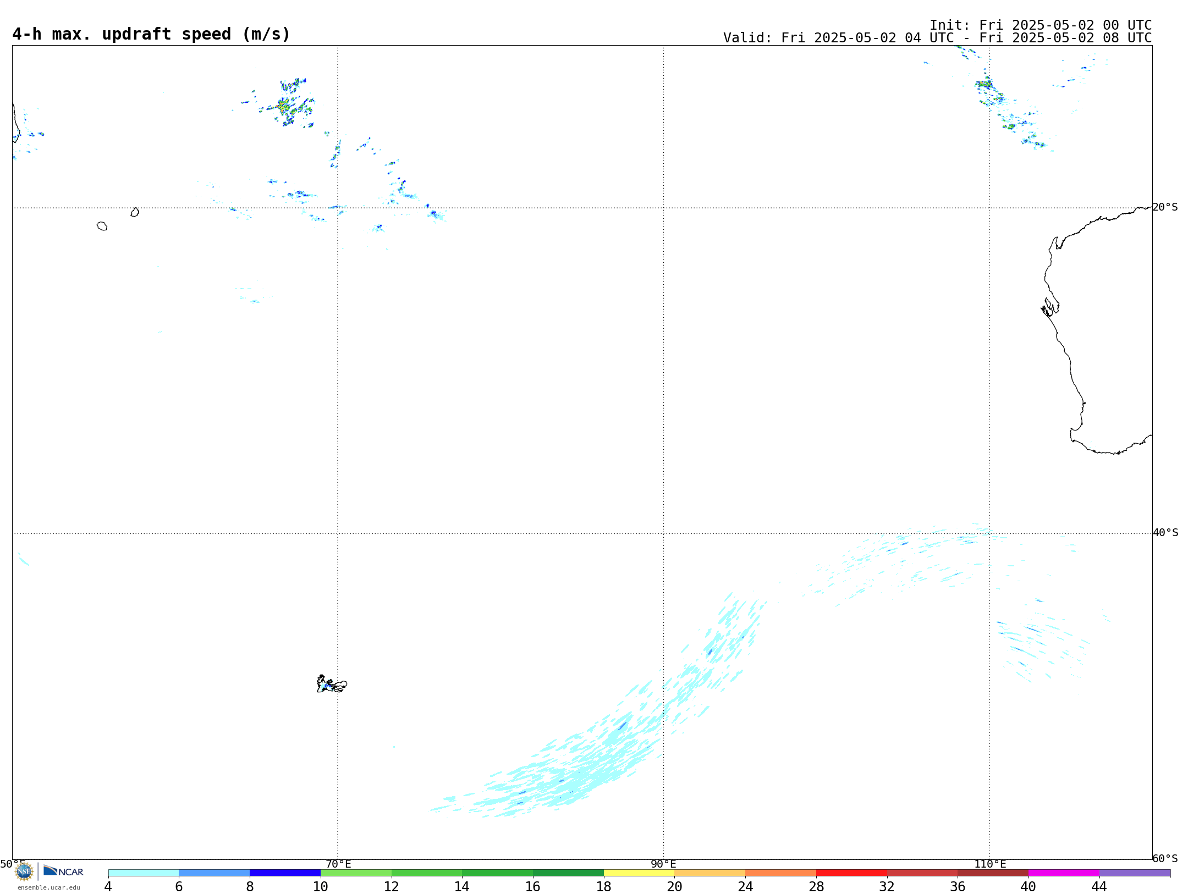Click the 'Init: Fri 2025-05-02 00 UTC' text

tap(1041, 25)
